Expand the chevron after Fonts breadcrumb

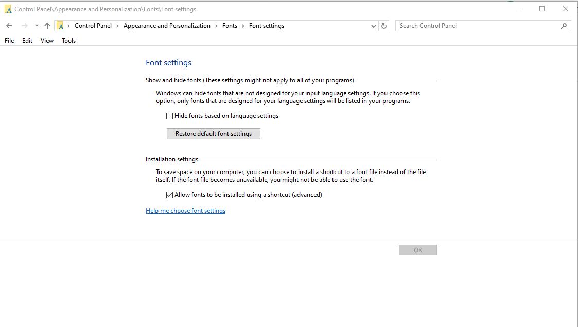point(243,26)
